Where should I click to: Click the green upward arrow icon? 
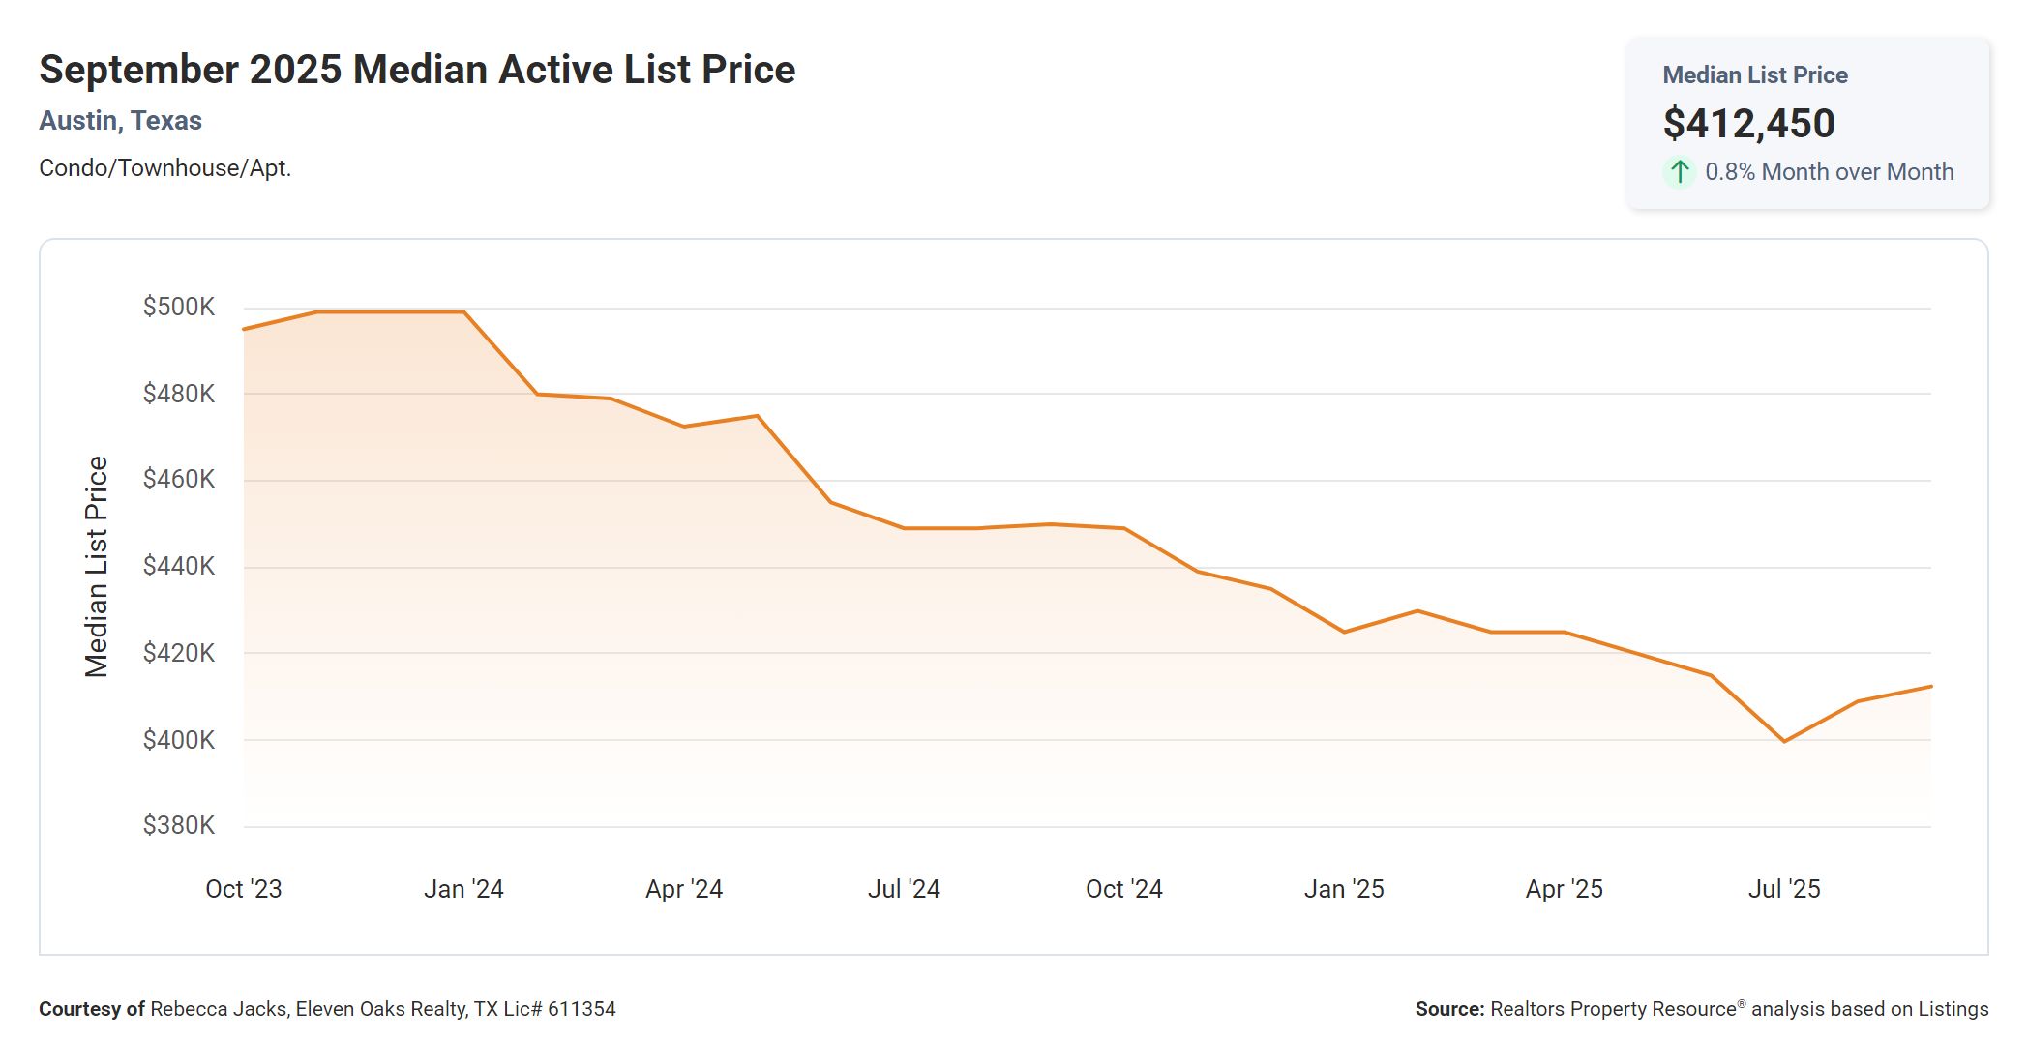tap(1680, 172)
